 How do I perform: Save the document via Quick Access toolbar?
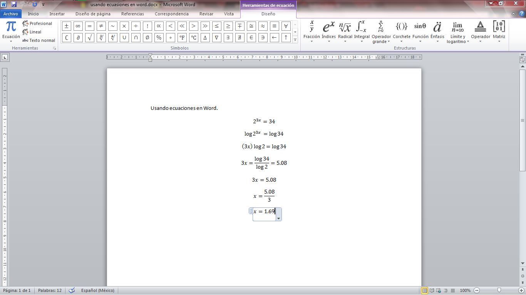(x=14, y=5)
